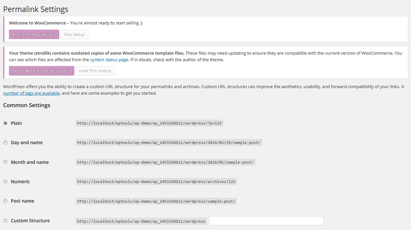Click the sample URL ending in ?p=123
411x230 pixels.
pos(149,123)
